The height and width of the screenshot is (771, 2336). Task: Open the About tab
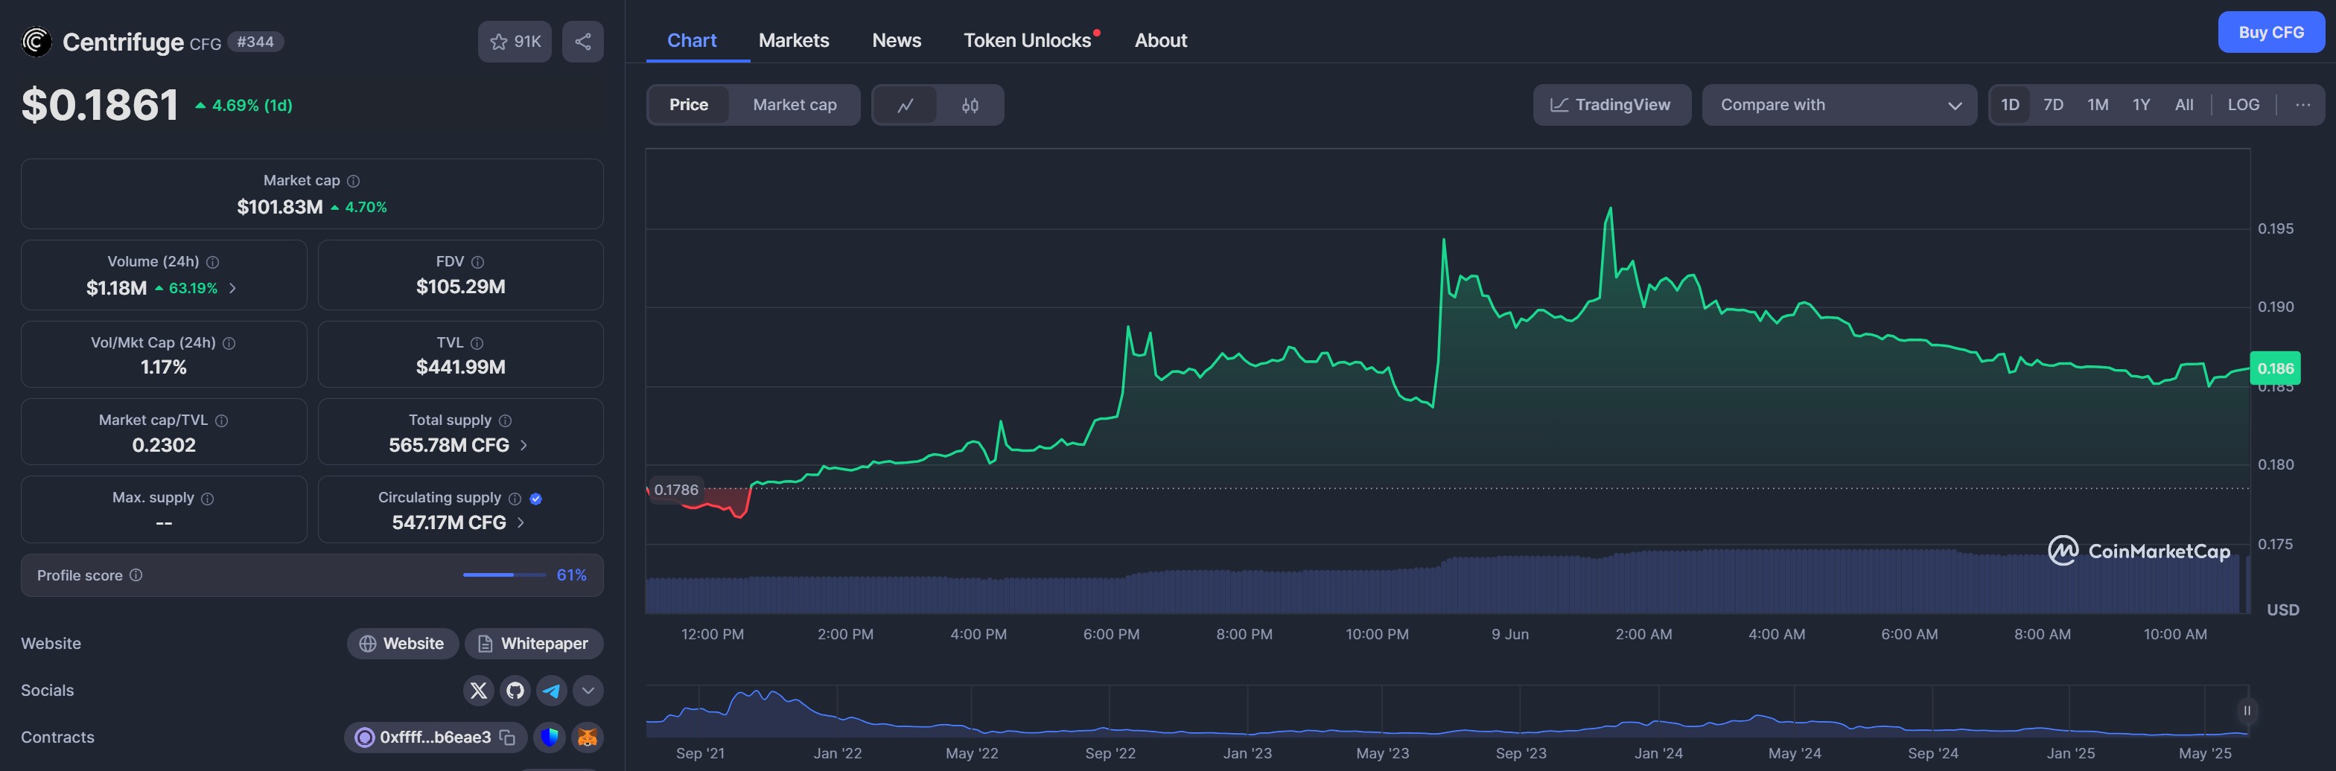[x=1160, y=41]
